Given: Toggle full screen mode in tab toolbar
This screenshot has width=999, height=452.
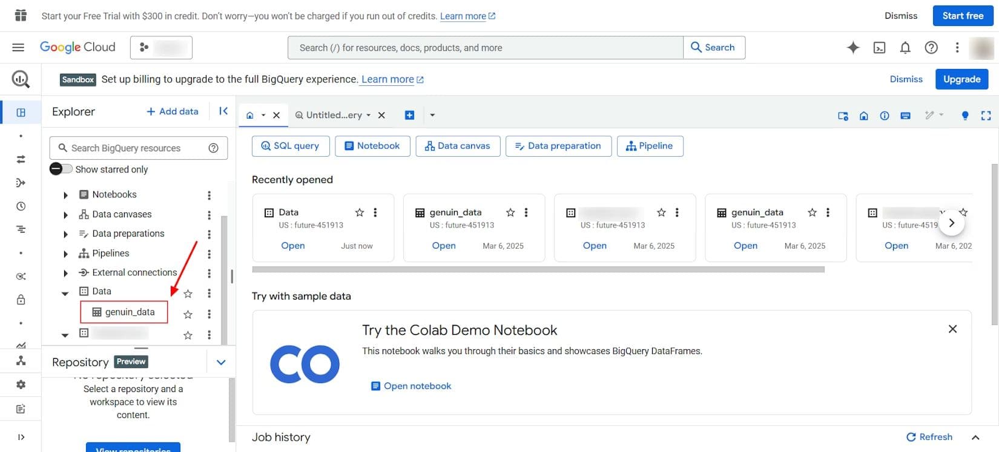Looking at the screenshot, I should pos(986,116).
